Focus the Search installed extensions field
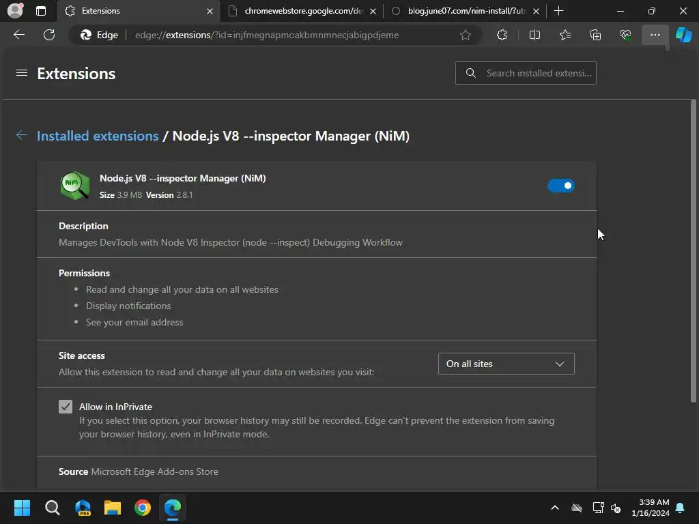 [526, 73]
